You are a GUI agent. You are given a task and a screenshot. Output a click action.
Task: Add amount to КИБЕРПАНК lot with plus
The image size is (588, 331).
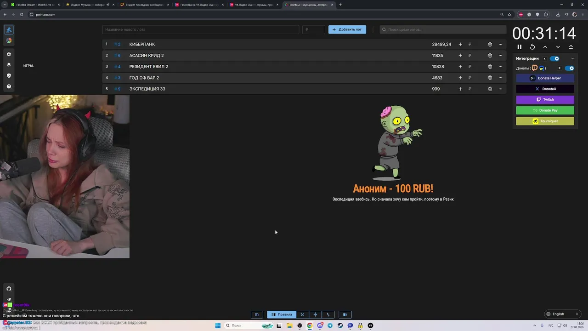tap(460, 44)
